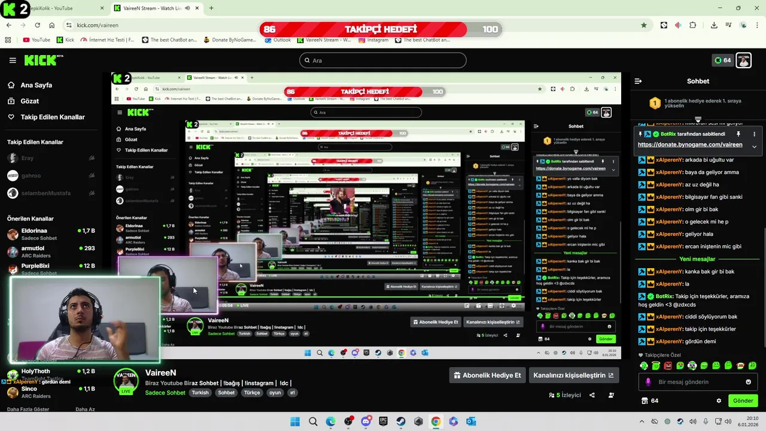The height and width of the screenshot is (431, 766).
Task: Open armutlol recommended channel
Action: (50, 251)
